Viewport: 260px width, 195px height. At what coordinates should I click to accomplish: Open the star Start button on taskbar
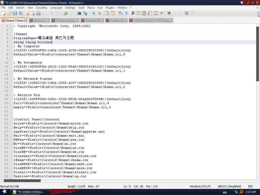[x=4, y=192]
